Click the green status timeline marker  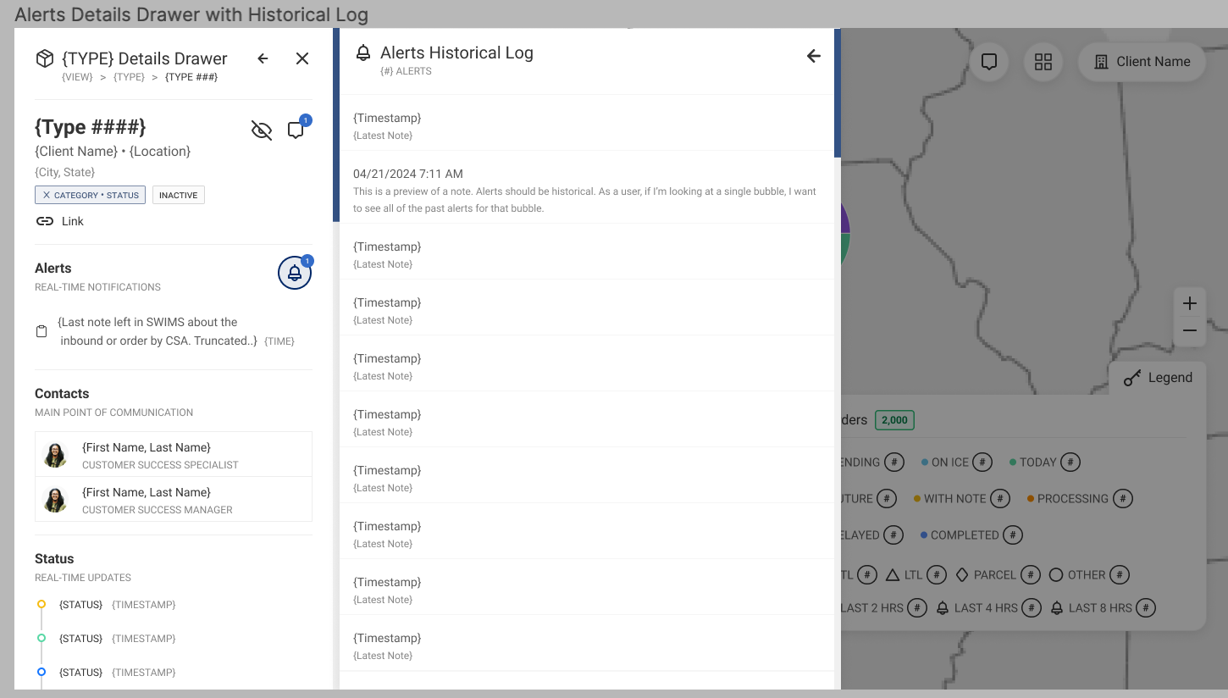point(41,638)
